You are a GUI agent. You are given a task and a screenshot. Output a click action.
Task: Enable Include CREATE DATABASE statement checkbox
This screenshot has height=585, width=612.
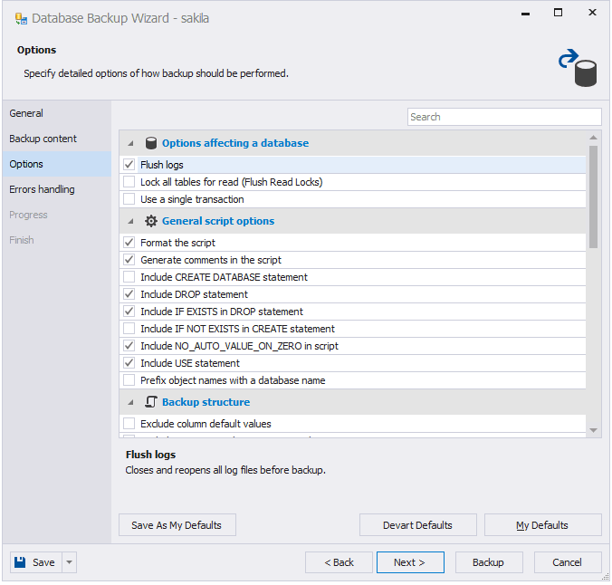pos(129,277)
